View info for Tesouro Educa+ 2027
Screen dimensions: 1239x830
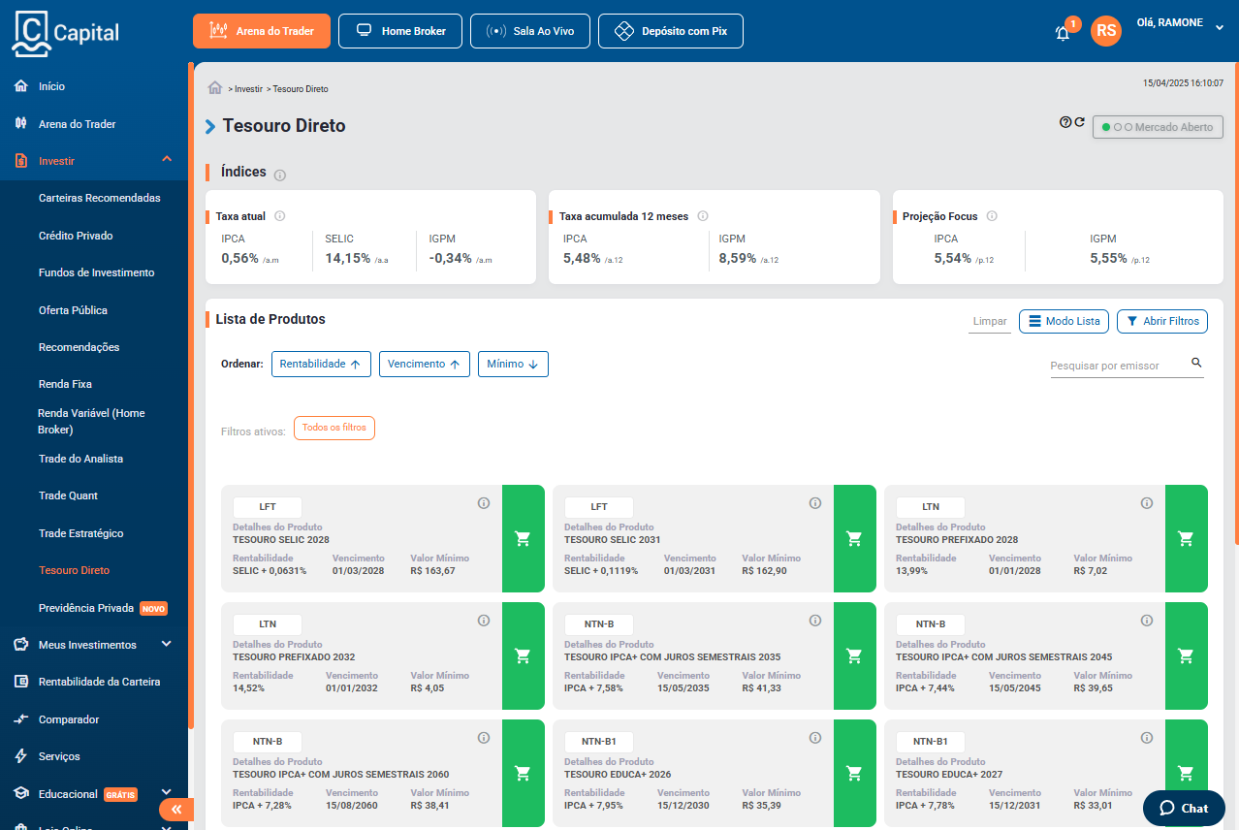(1147, 738)
